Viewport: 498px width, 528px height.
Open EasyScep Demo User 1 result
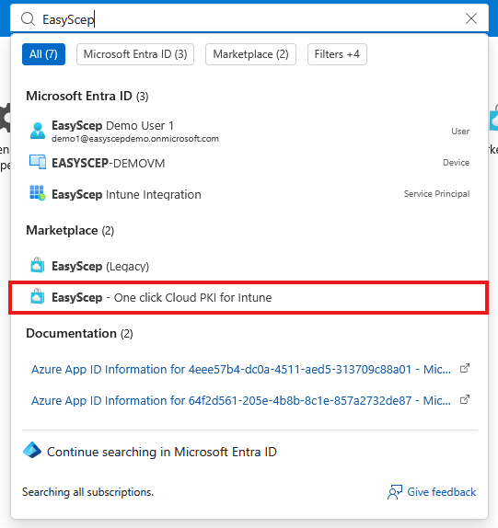[249, 132]
